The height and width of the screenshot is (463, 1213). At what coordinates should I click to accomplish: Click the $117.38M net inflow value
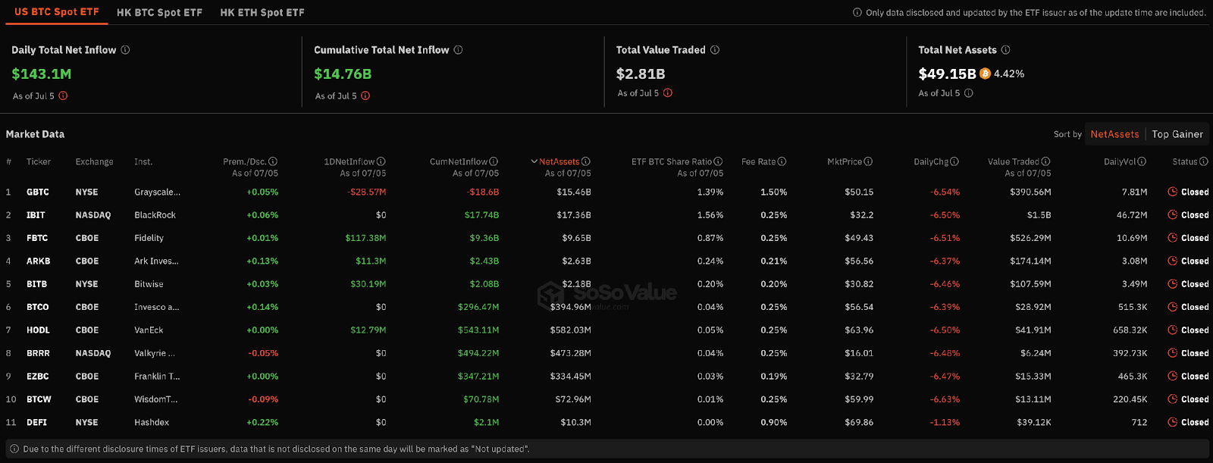coord(365,238)
